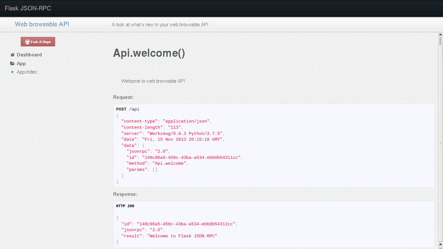The height and width of the screenshot is (249, 443).
Task: Click the Request section label
Action: [x=123, y=97]
